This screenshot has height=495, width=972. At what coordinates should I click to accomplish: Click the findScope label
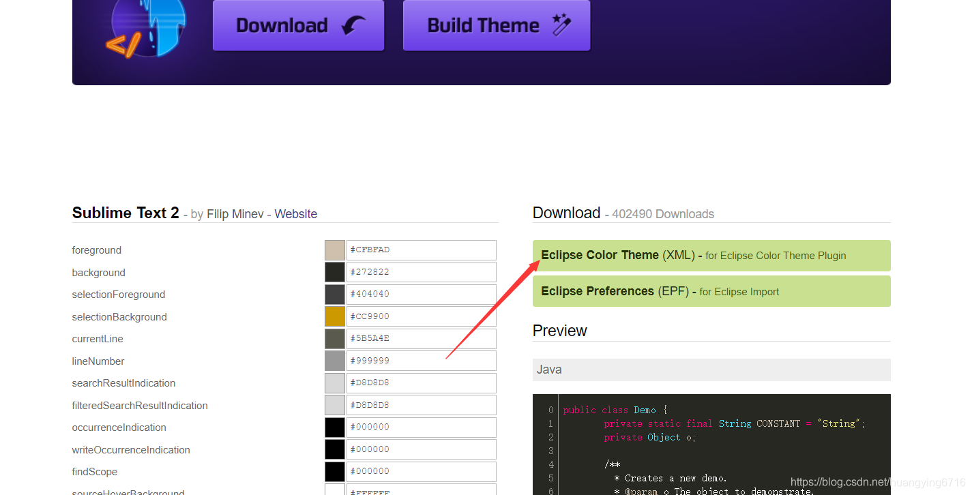tap(95, 472)
